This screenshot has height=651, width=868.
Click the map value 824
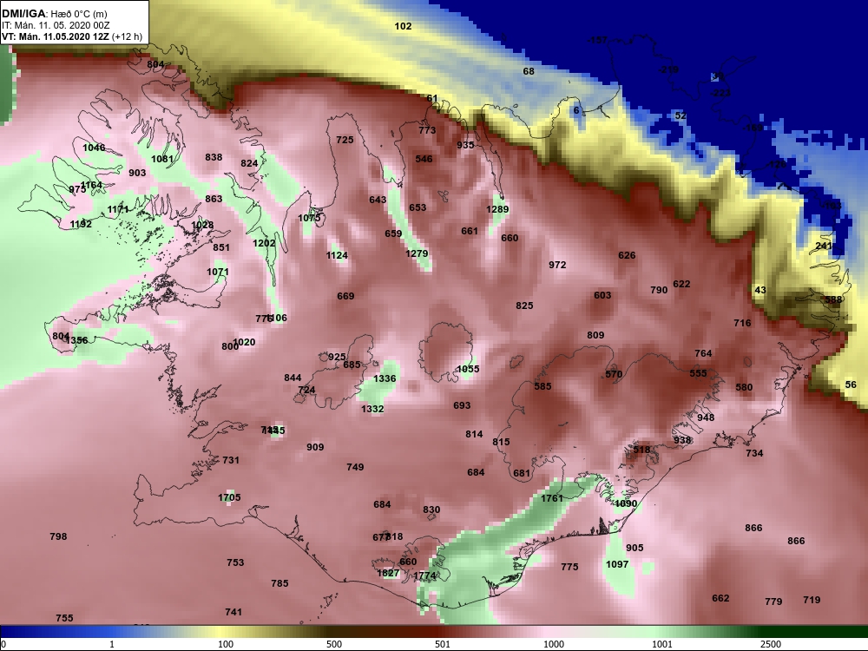(x=249, y=163)
